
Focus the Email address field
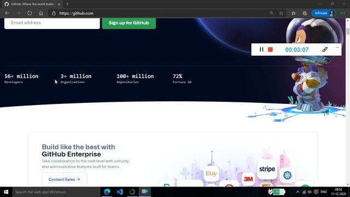pos(52,23)
